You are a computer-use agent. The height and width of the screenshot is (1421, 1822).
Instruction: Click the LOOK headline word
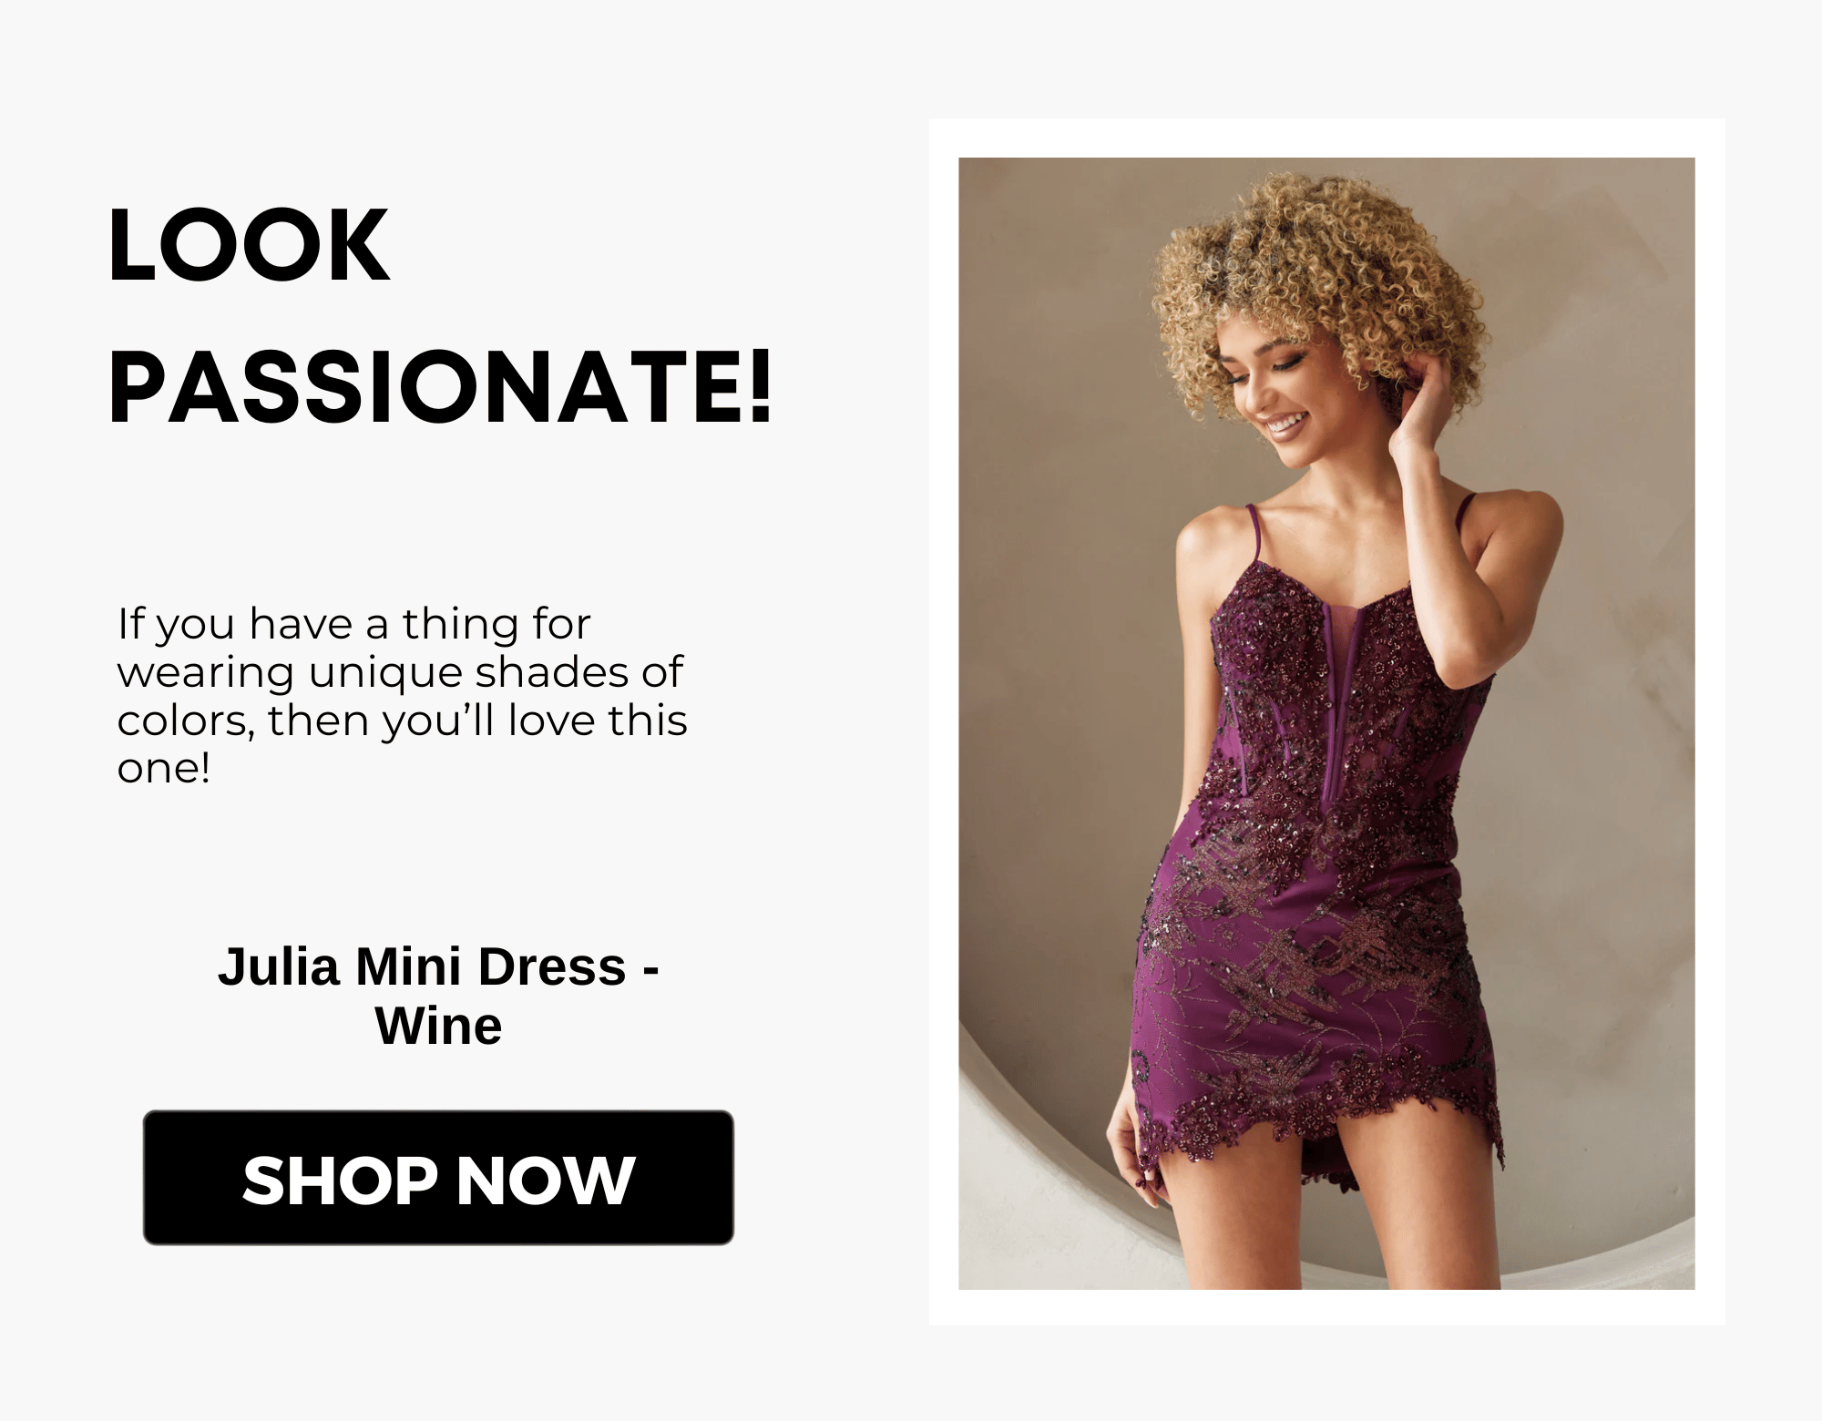(249, 245)
